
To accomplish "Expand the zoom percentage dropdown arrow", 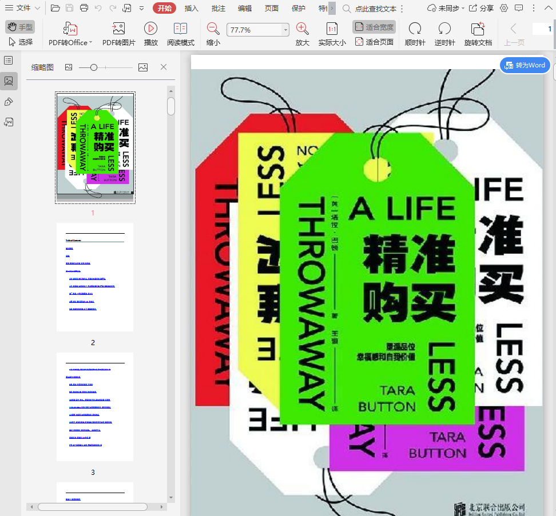I will (285, 30).
